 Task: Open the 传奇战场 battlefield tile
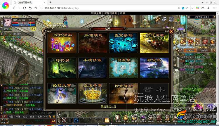coord(124,94)
